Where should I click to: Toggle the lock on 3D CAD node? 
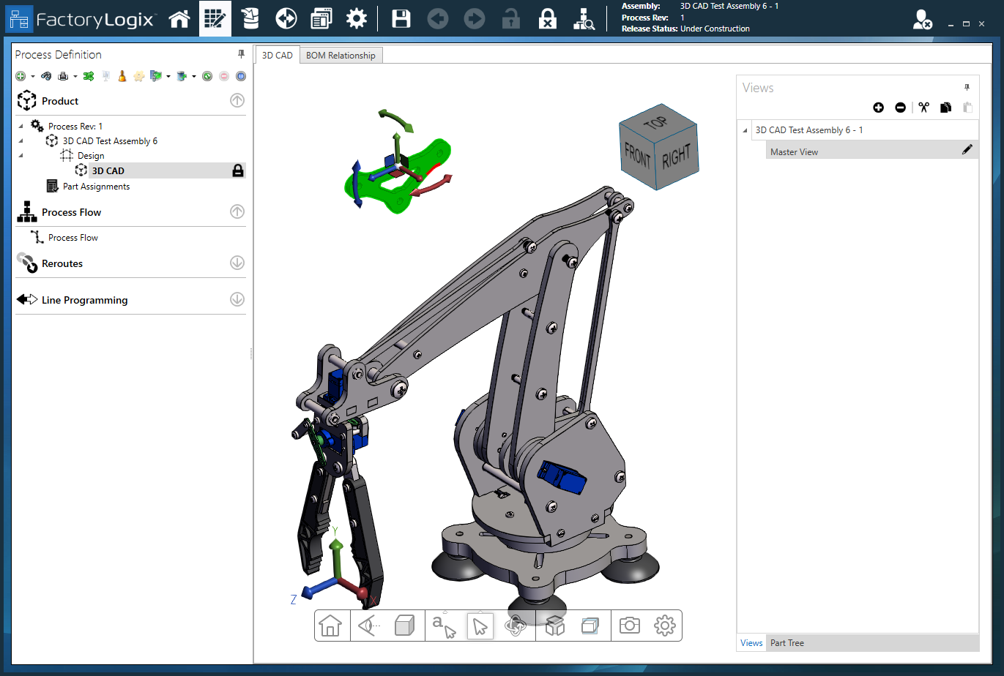click(238, 170)
